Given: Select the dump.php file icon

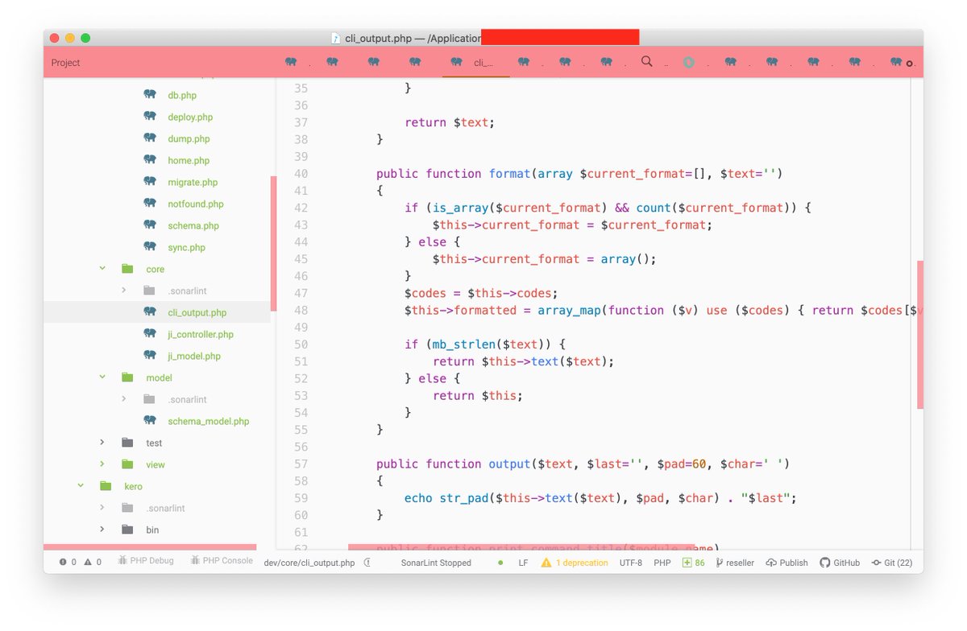Looking at the screenshot, I should pyautogui.click(x=150, y=138).
